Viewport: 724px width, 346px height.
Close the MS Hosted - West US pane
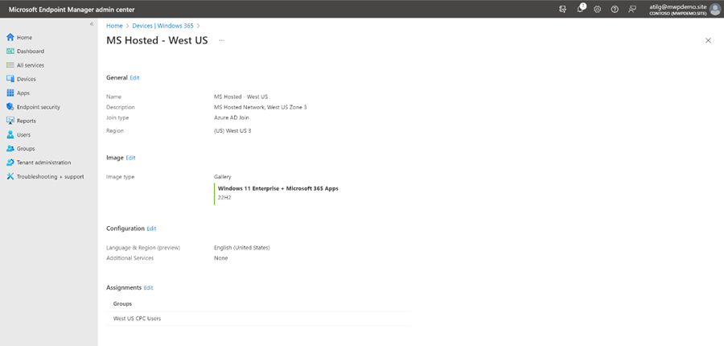[708, 41]
